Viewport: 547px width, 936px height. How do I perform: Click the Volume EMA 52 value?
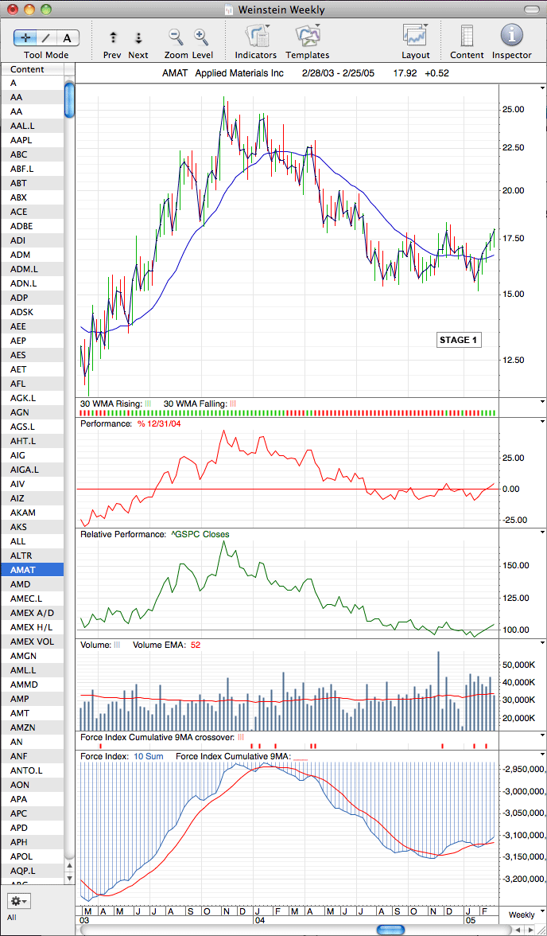[195, 645]
